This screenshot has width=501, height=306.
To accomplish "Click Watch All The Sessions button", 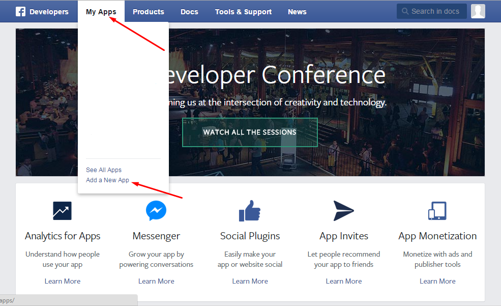I will 250,132.
